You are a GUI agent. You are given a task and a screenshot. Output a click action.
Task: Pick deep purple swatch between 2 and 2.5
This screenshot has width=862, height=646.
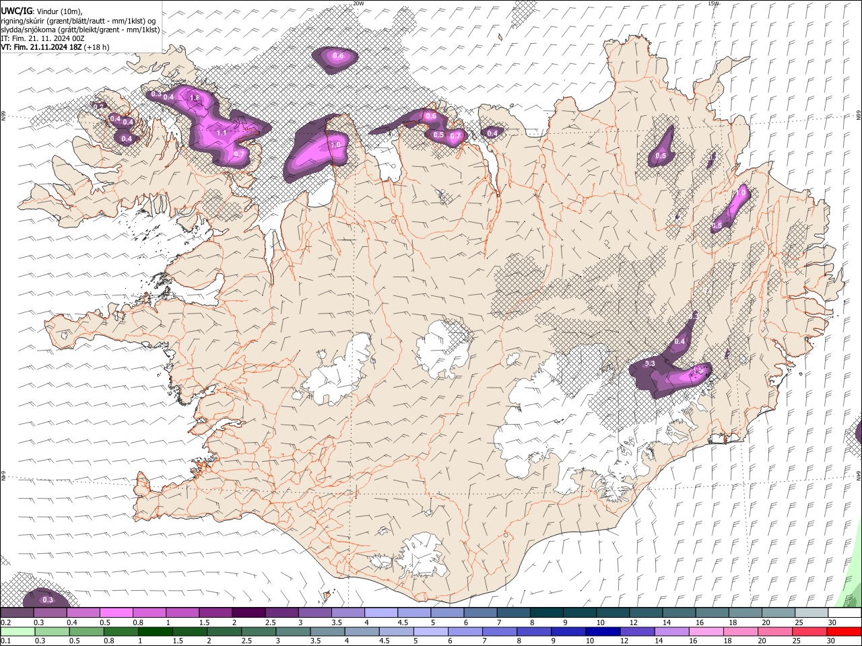[x=248, y=612]
